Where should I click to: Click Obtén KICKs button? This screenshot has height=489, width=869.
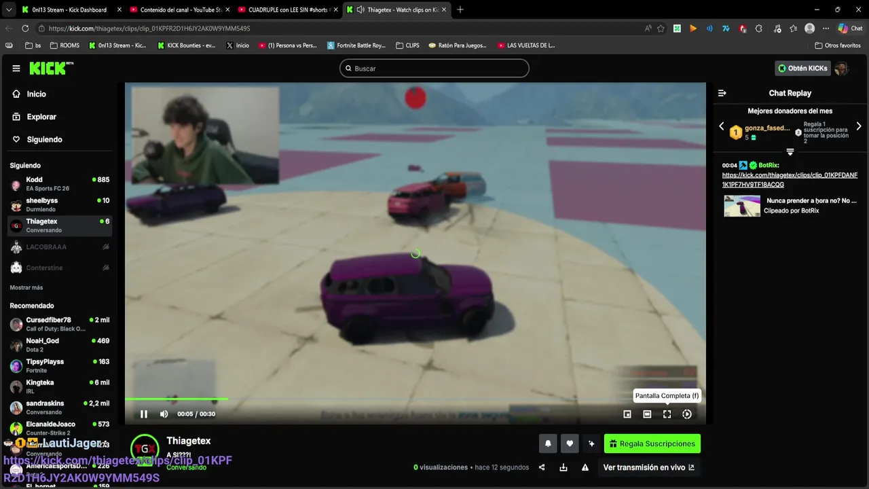(802, 69)
